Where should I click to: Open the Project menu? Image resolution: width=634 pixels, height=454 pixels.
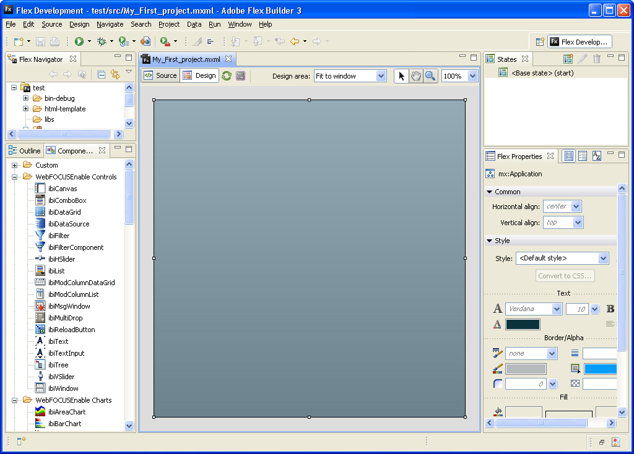click(169, 24)
